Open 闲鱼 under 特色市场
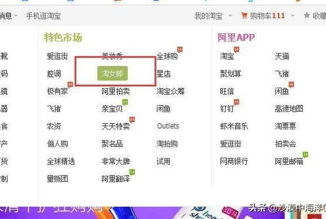Viewport: 326px width, 219px height. [163, 109]
